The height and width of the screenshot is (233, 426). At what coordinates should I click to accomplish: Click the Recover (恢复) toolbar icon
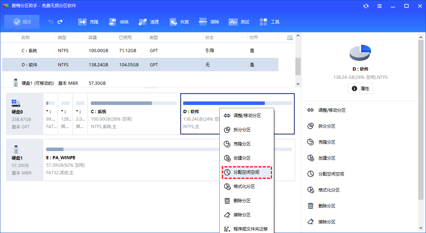coord(179,22)
